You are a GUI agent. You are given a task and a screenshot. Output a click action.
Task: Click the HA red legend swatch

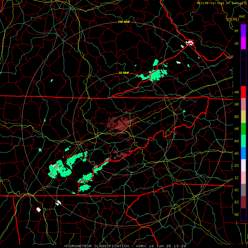click(243, 92)
